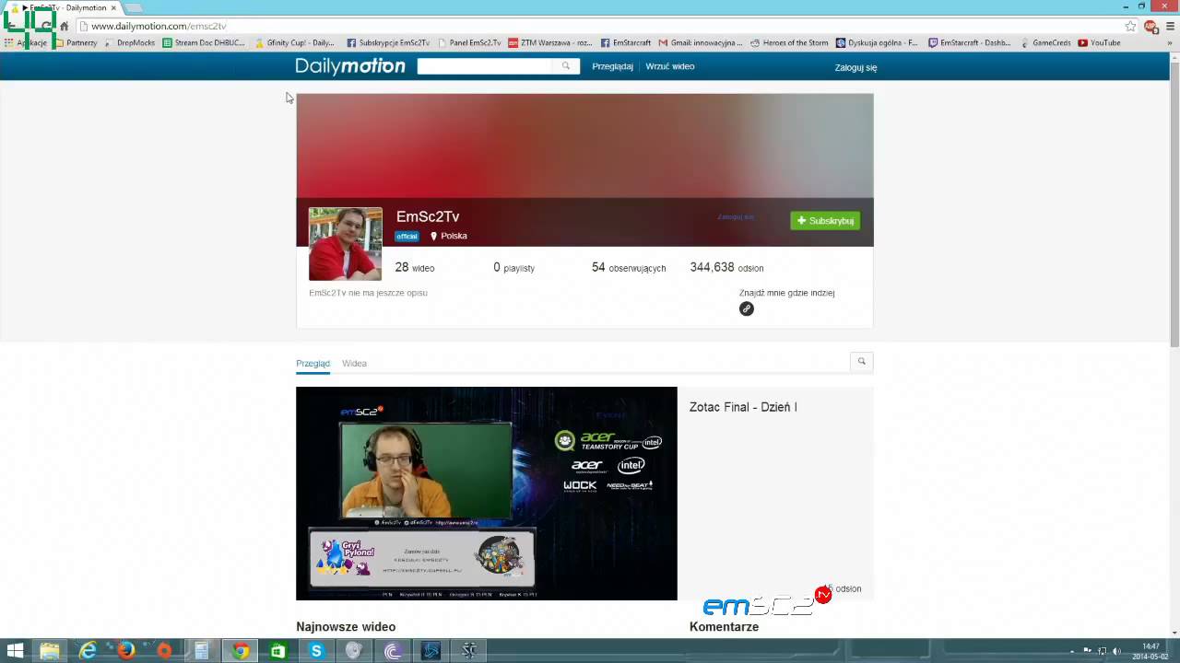Open Windows Store from taskbar

coord(277,651)
